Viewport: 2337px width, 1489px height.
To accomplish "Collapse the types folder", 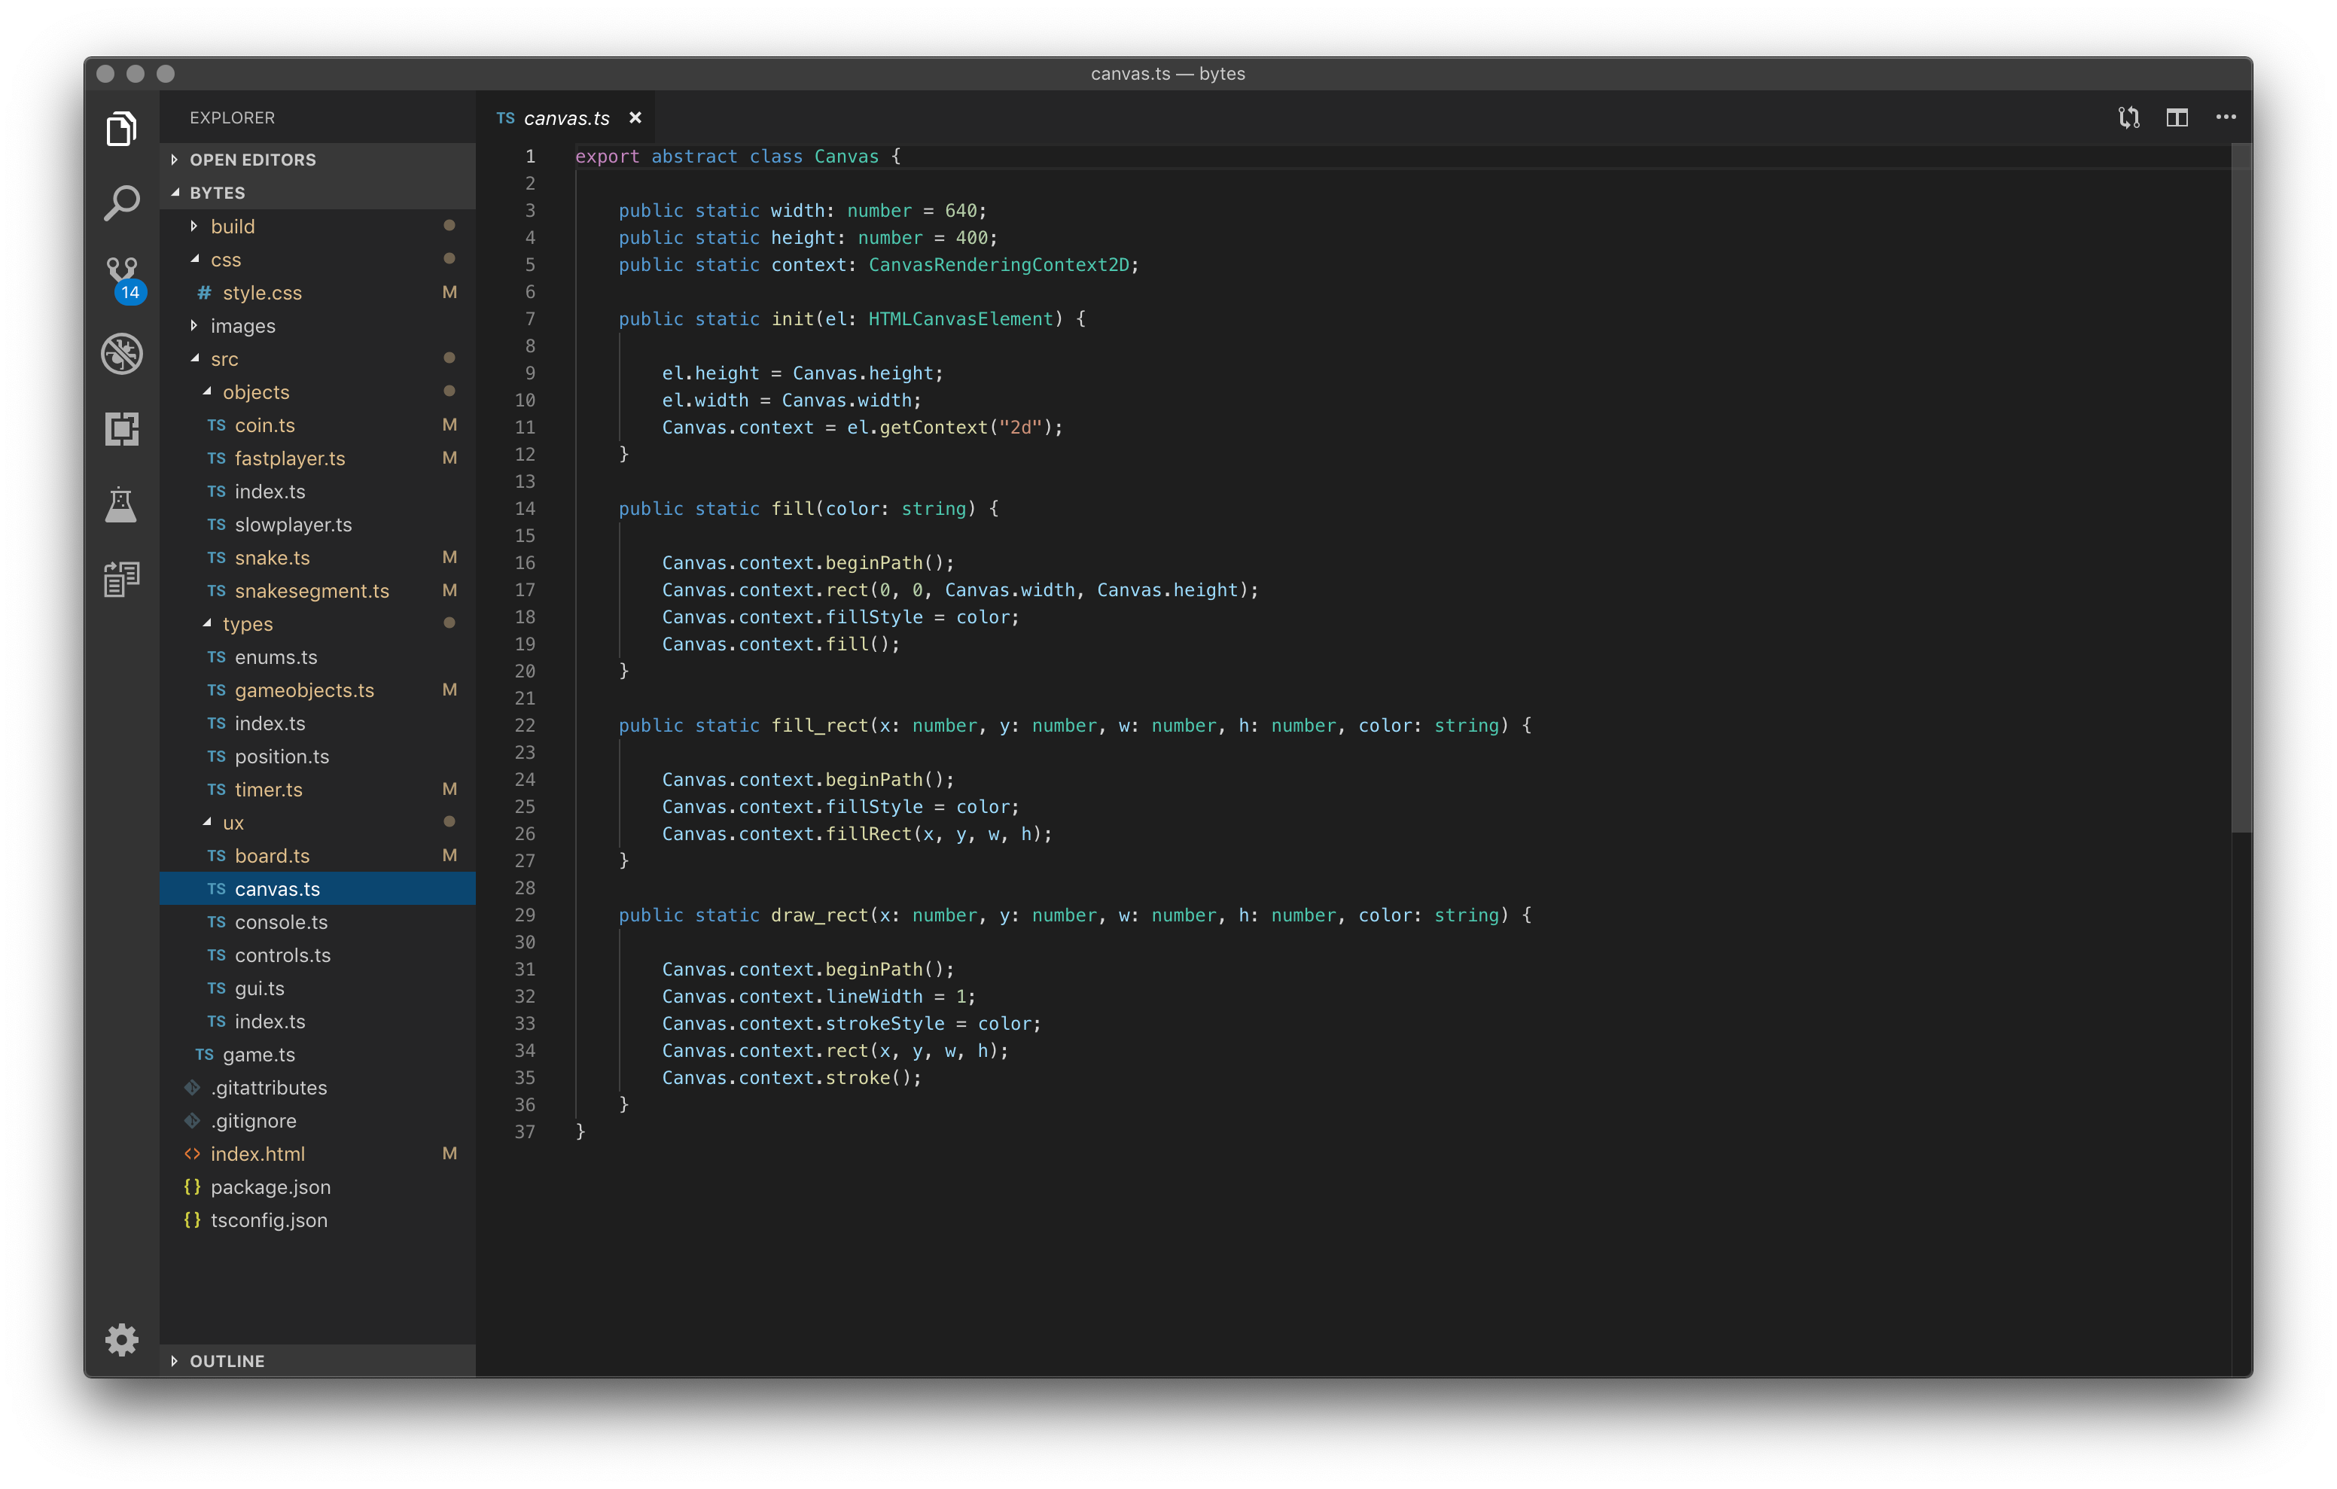I will click(x=318, y=623).
